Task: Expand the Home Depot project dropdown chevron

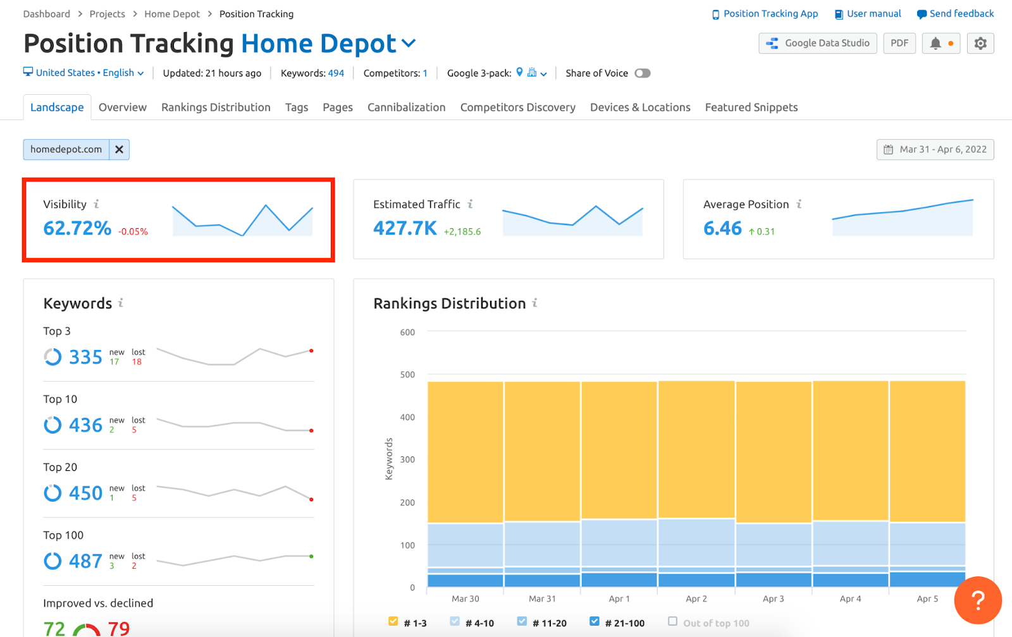Action: [409, 44]
